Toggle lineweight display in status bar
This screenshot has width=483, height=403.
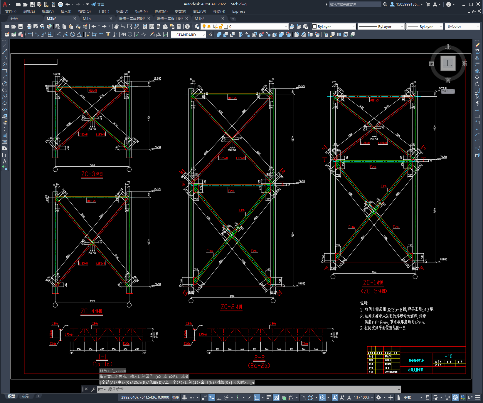[x=269, y=397]
